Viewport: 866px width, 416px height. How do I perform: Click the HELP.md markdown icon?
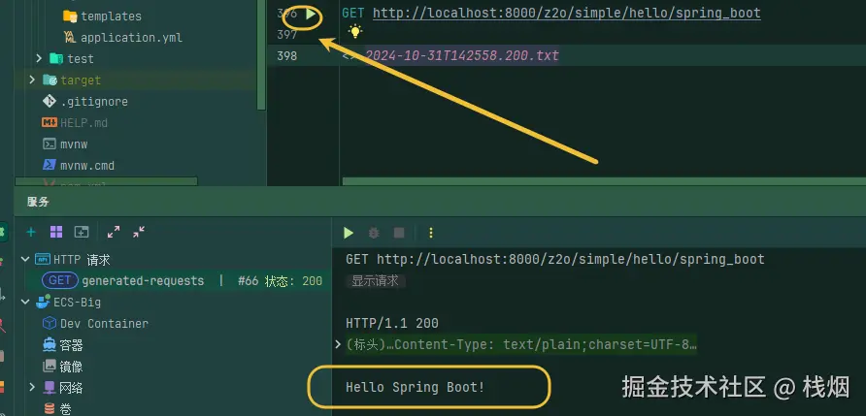50,122
